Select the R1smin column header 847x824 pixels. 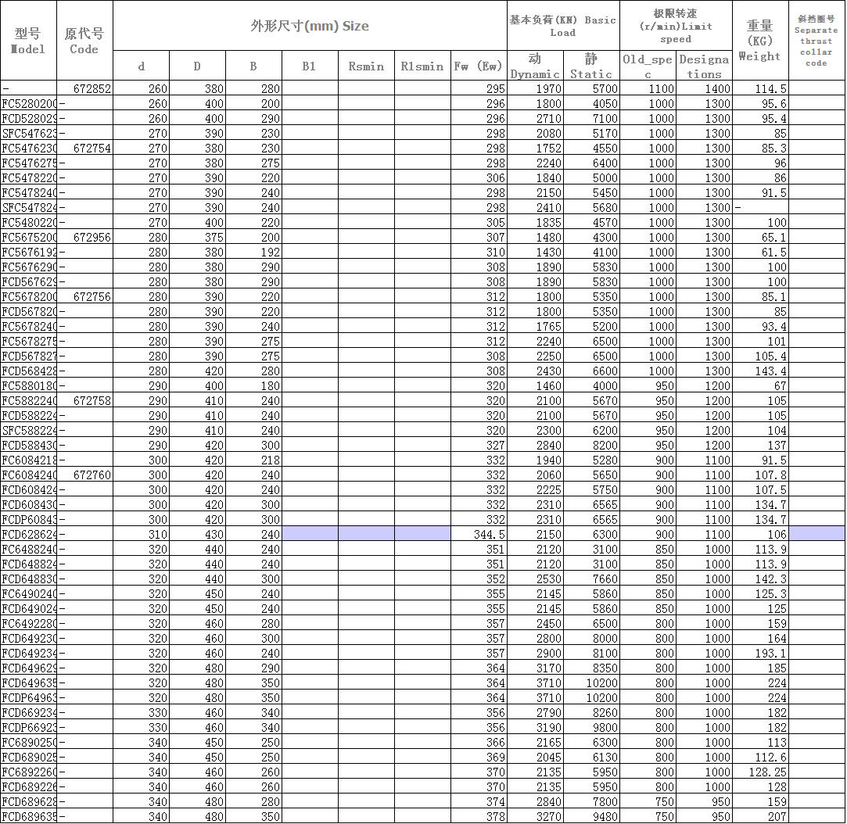[x=422, y=66]
